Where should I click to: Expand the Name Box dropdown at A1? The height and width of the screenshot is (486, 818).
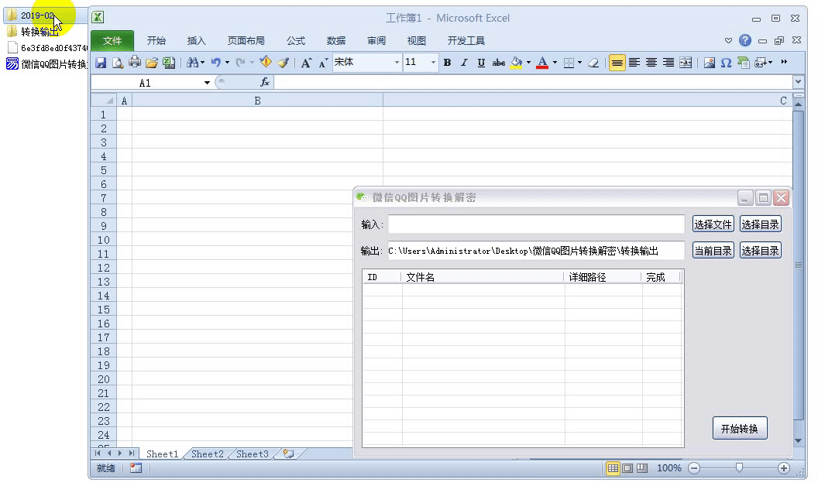[207, 83]
